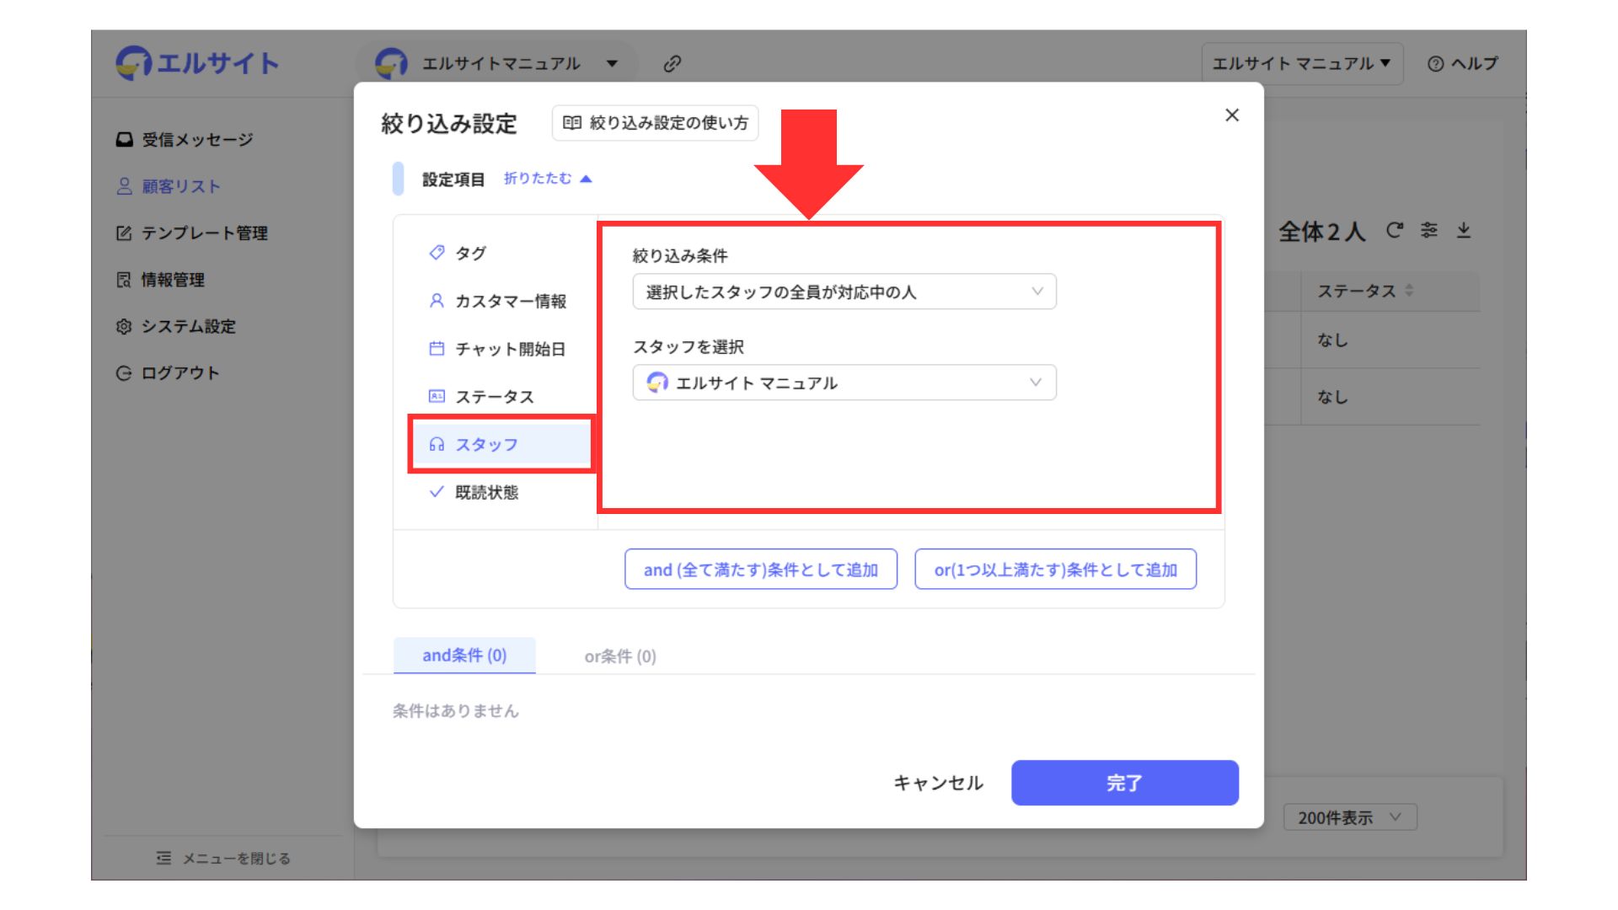This screenshot has height=910, width=1618.
Task: Click the refresh icon beside 全体2人
Action: pyautogui.click(x=1395, y=230)
